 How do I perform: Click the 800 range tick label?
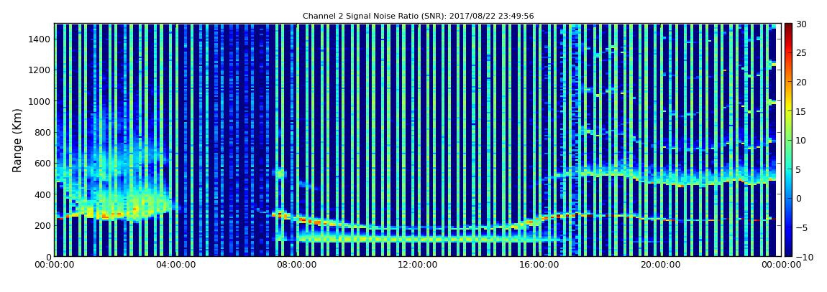pyautogui.click(x=42, y=132)
